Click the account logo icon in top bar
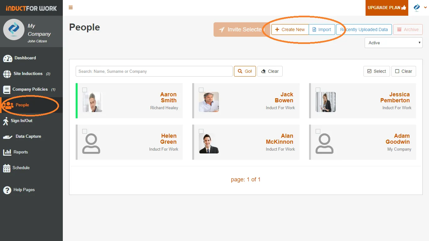The image size is (429, 241). pyautogui.click(x=417, y=8)
